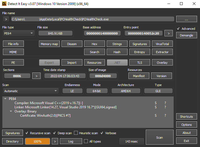
Task: Click the Demangle button
Action: (x=187, y=35)
